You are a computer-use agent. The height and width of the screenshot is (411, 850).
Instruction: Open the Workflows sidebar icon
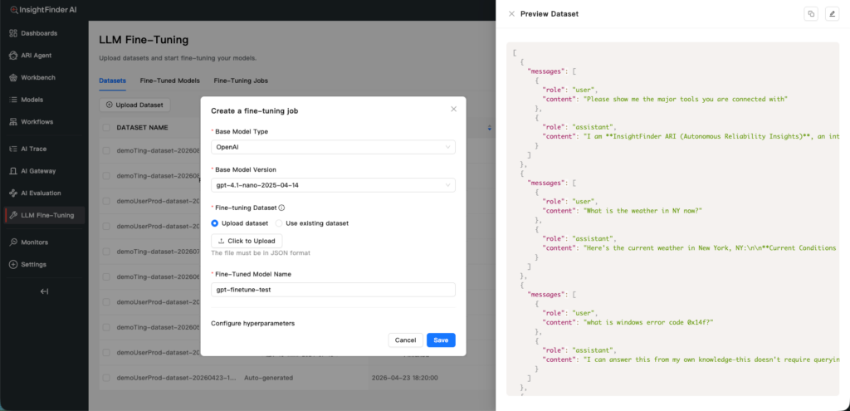coord(13,122)
